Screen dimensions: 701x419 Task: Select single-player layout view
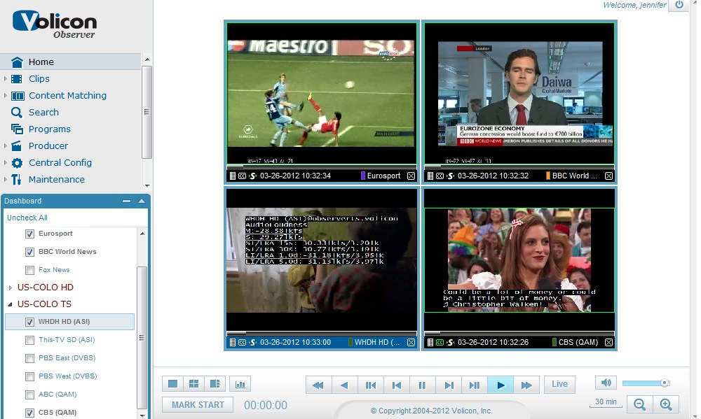172,384
